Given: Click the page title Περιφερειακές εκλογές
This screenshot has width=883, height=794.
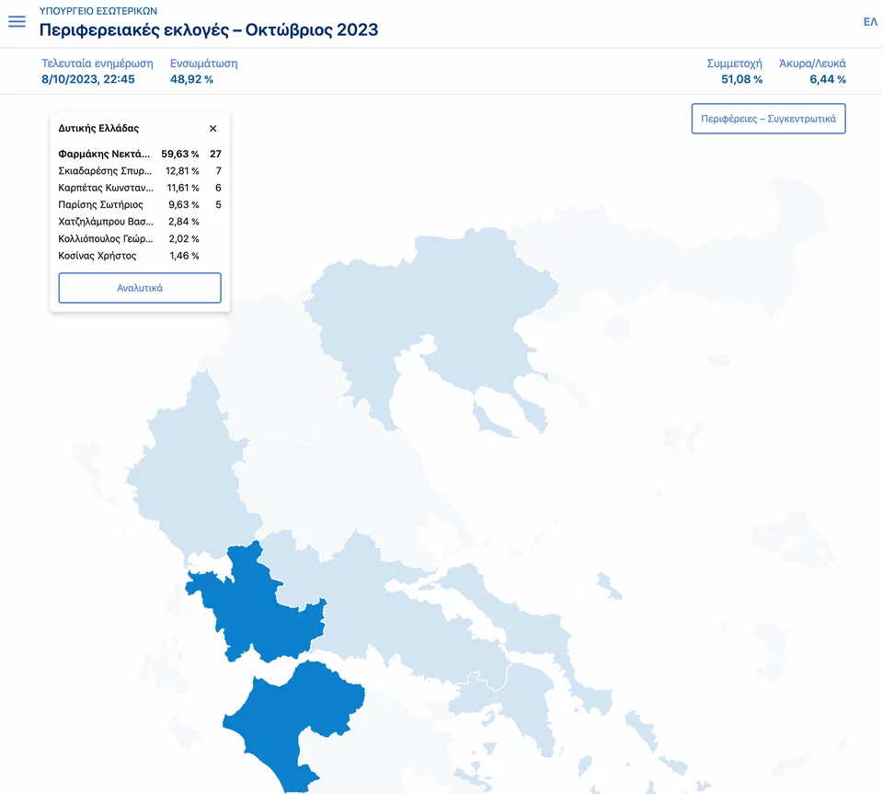Looking at the screenshot, I should click(x=209, y=29).
